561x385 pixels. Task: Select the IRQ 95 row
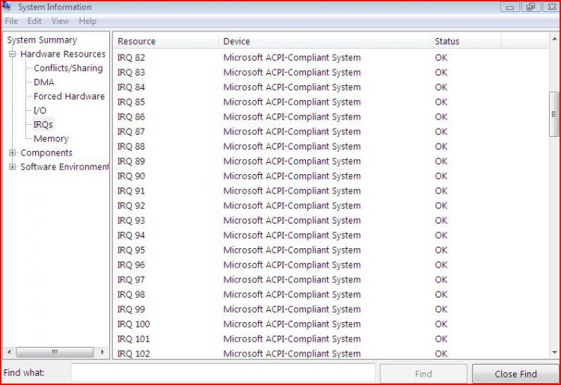click(x=330, y=250)
